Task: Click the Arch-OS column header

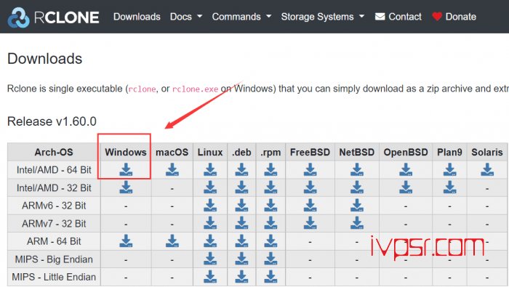Action: pos(54,152)
